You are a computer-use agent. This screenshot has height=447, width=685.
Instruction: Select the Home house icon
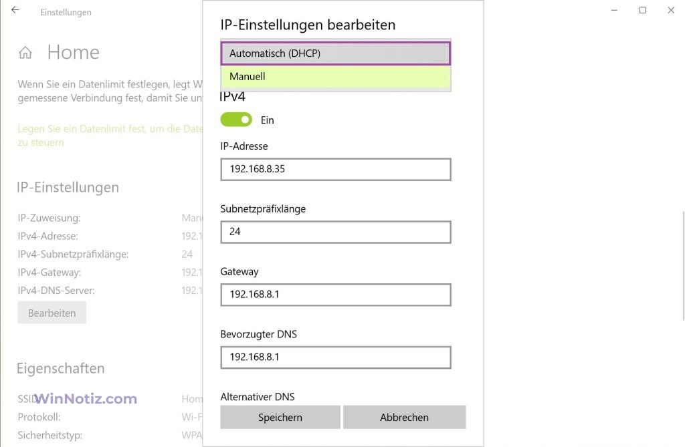click(x=24, y=51)
